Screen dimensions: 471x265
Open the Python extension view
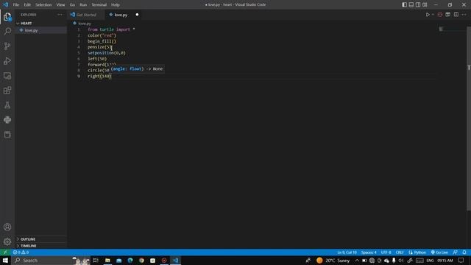(x=7, y=120)
